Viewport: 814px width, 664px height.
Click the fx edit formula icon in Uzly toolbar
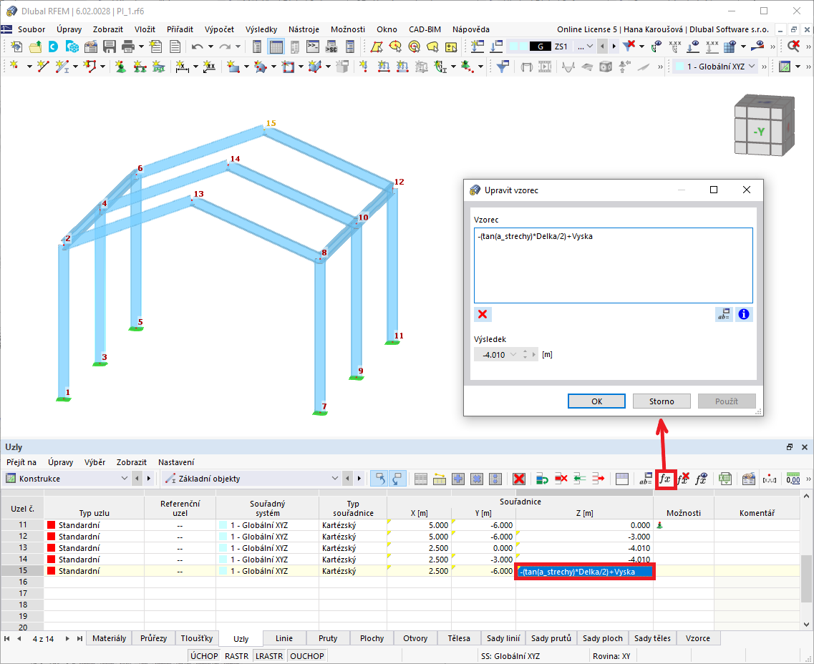665,479
